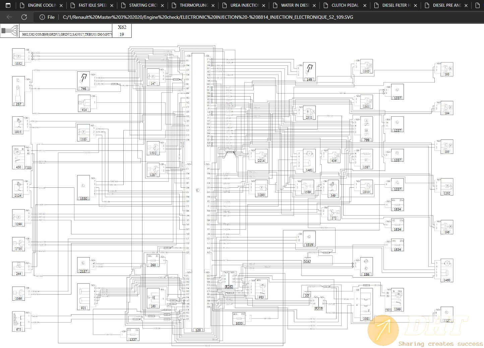The width and height of the screenshot is (484, 348).
Task: Click the pressure sensor symbol of component 1032
Action: 18,56
